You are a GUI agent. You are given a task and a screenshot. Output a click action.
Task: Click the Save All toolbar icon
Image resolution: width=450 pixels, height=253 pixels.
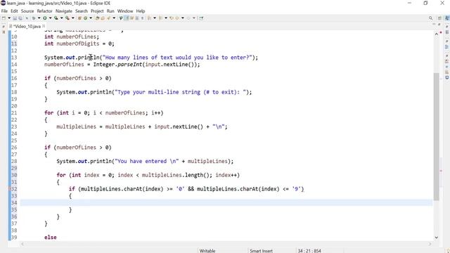coord(20,18)
